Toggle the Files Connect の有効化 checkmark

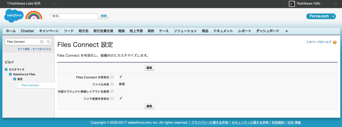pos(121,77)
